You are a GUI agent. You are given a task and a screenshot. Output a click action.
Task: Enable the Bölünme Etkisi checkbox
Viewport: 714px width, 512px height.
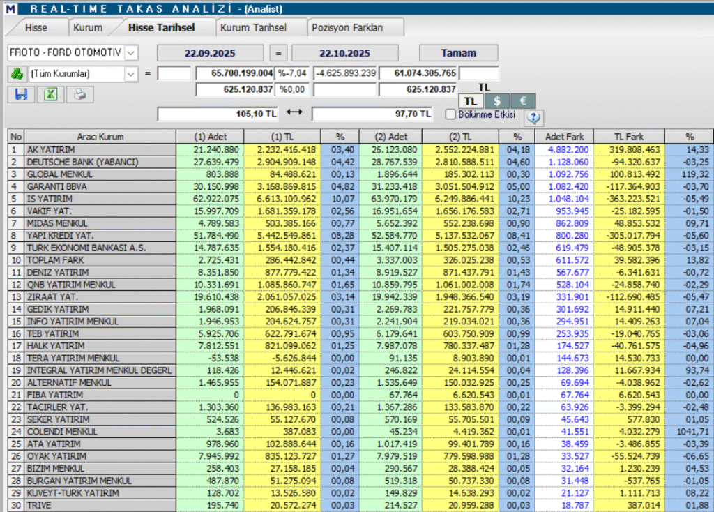pyautogui.click(x=450, y=114)
